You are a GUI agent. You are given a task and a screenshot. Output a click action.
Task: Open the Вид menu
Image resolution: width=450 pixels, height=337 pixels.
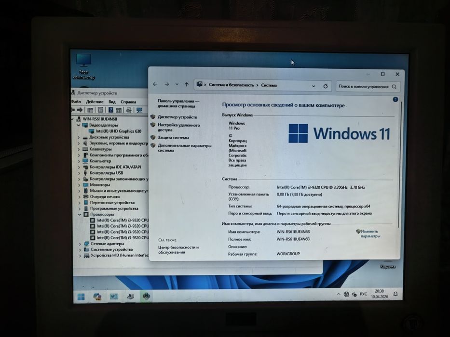tap(112, 102)
